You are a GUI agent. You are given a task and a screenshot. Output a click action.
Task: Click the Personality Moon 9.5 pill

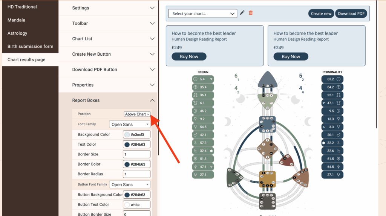coord(332,111)
